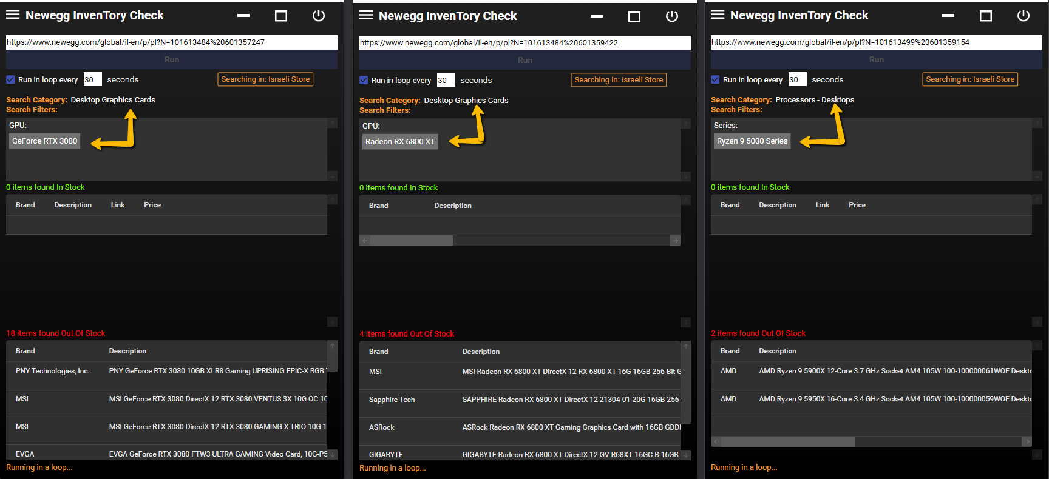Click down arrow of left out-of-stock scrollbar
The height and width of the screenshot is (479, 1049).
point(332,454)
